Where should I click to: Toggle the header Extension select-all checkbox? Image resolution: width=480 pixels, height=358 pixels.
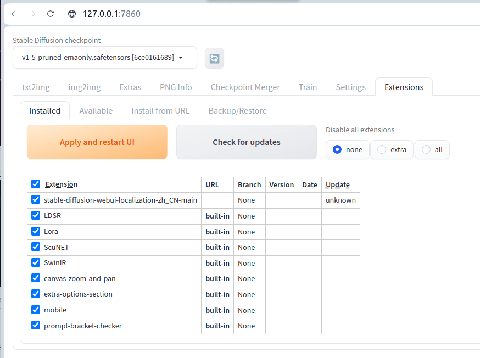click(x=36, y=184)
